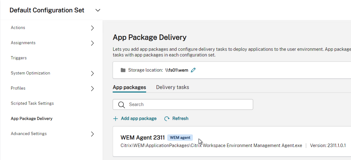Expand the Actions menu chevron
Viewport: 351px width, 160px height.
coord(92,28)
